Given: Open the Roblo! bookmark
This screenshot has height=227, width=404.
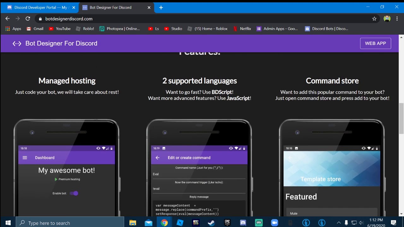Looking at the screenshot, I should (x=85, y=29).
